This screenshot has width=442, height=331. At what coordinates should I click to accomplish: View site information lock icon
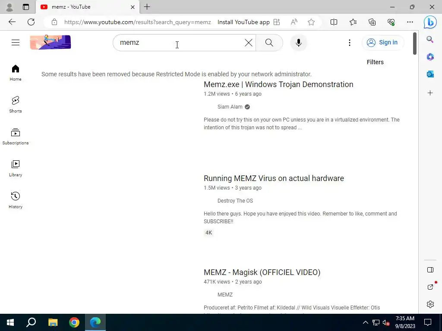(x=54, y=22)
